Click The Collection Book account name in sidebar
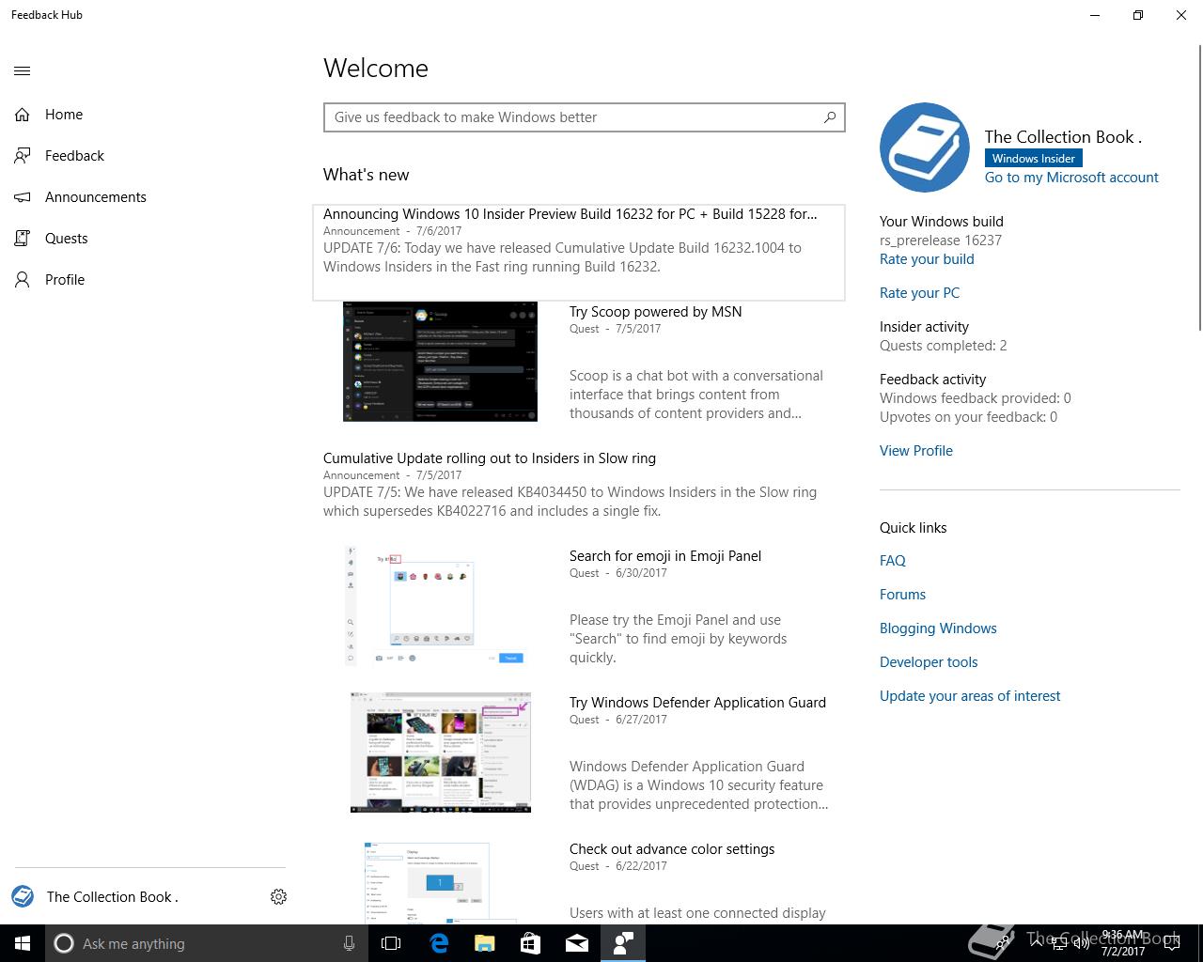The height and width of the screenshot is (962, 1203). (113, 897)
